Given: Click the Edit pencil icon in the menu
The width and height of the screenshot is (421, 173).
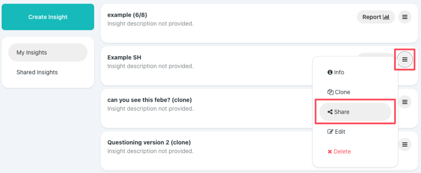Looking at the screenshot, I should click(330, 131).
